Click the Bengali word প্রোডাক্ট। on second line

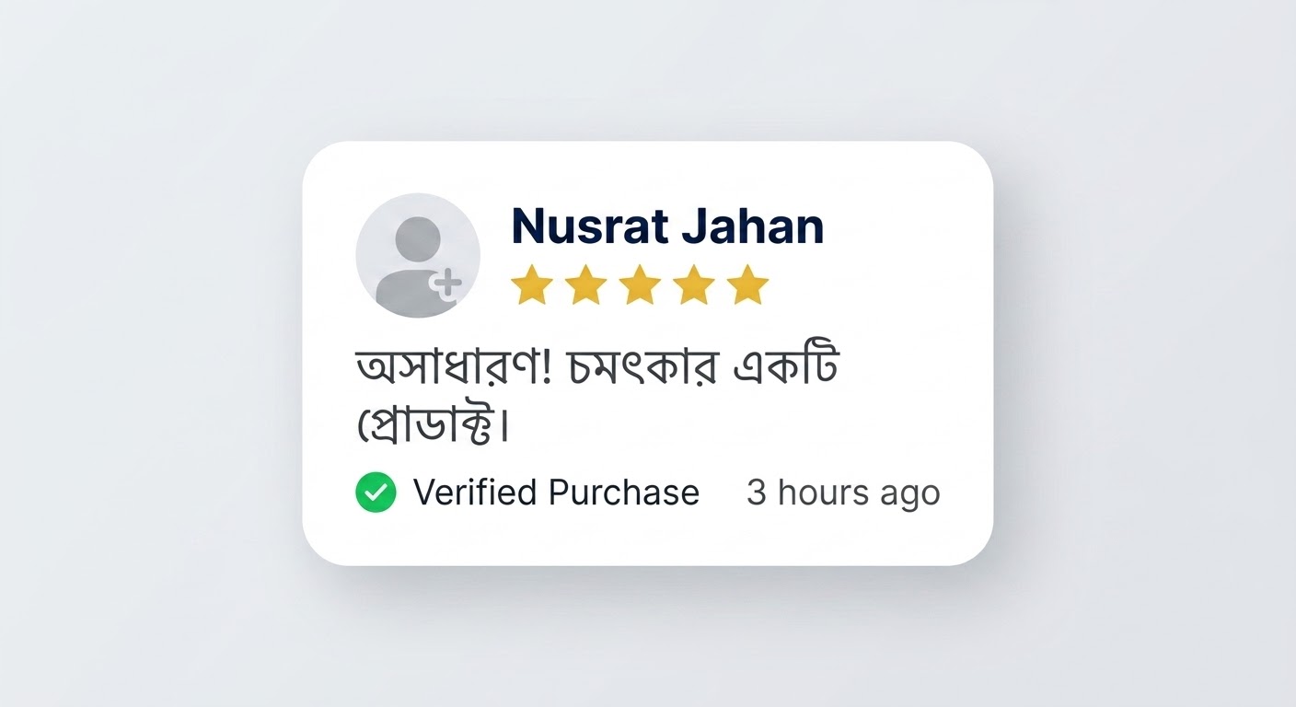[x=433, y=425]
